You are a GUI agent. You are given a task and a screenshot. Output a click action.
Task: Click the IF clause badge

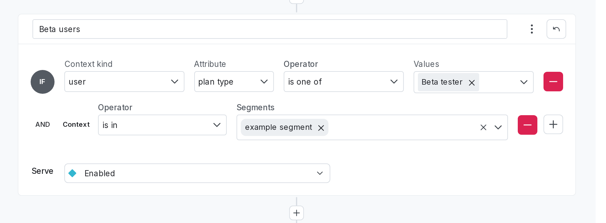(x=43, y=82)
